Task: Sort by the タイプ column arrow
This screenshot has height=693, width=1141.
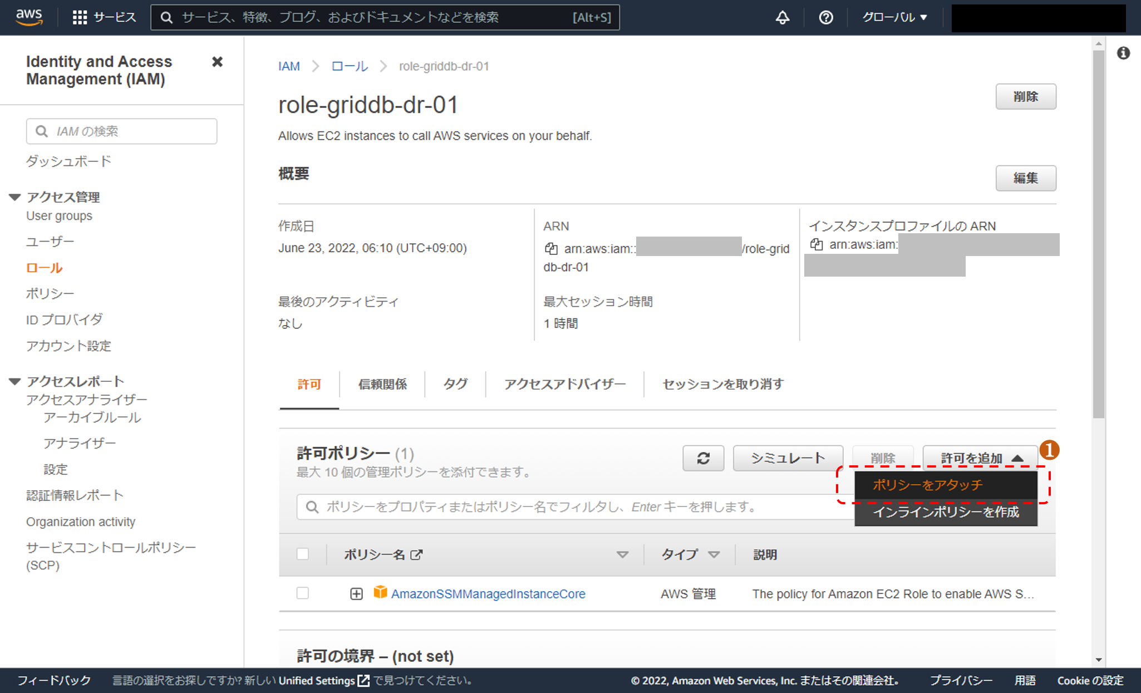Action: pyautogui.click(x=714, y=554)
